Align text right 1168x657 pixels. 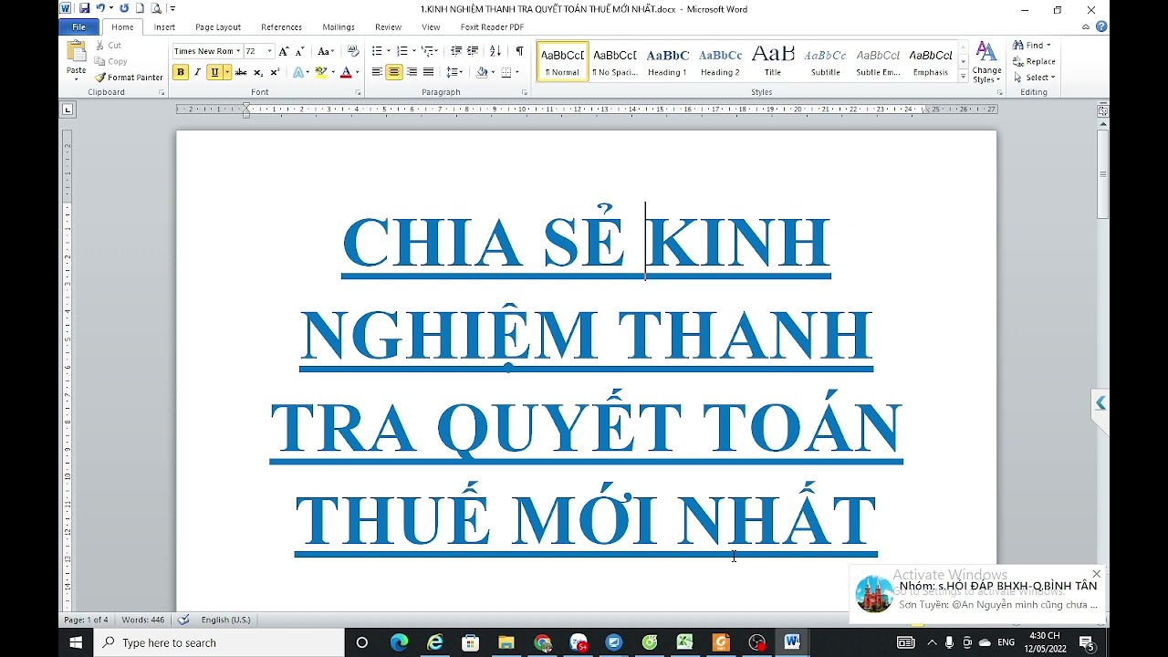click(412, 72)
